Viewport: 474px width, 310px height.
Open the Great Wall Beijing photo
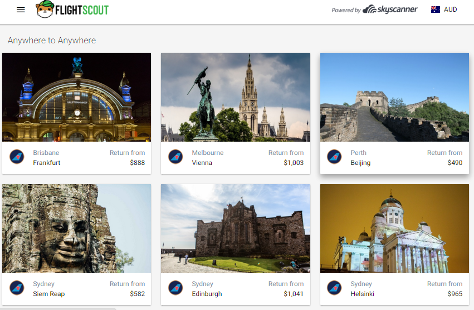click(394, 97)
